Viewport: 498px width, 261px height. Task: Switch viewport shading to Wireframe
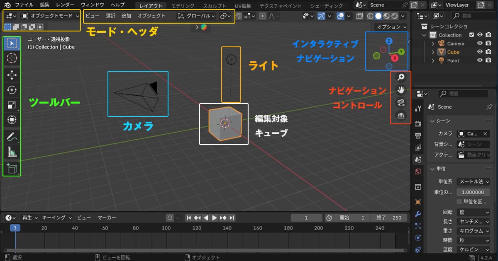[371, 16]
